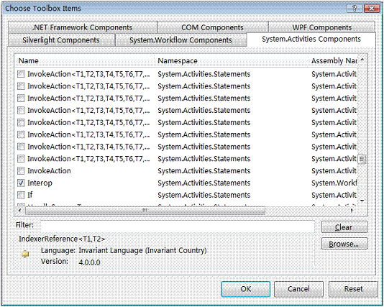
Task: Switch to COM Components tab
Action: pos(212,27)
